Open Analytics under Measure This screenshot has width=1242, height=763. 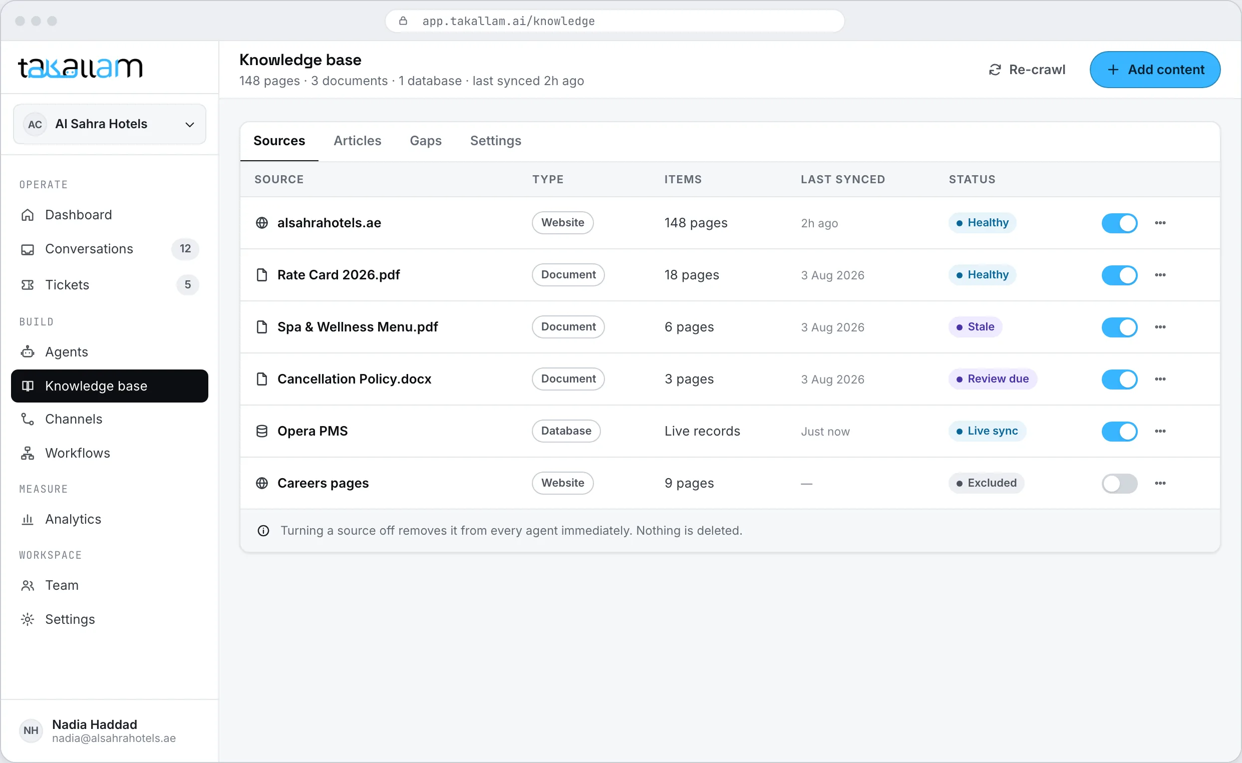tap(110, 519)
